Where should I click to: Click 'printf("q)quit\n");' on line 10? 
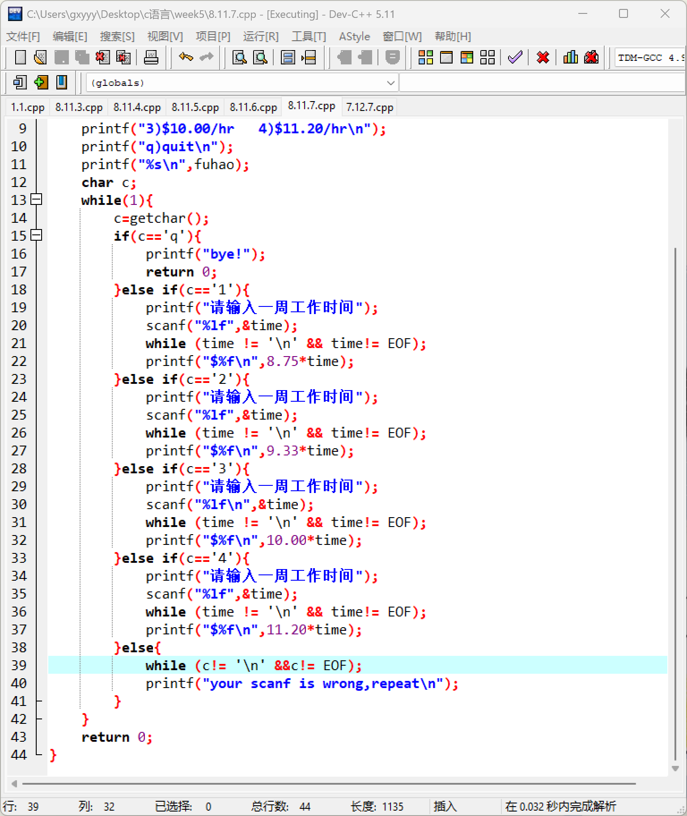coord(157,146)
